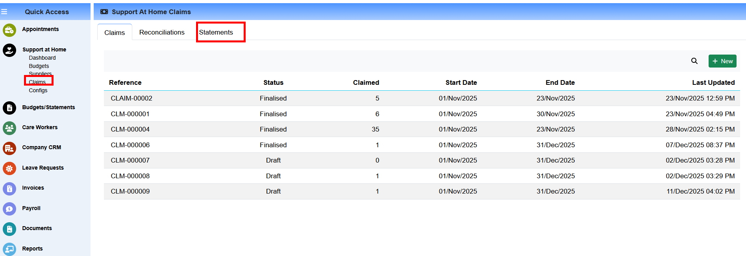The height and width of the screenshot is (256, 746).
Task: Click the search magnifier icon
Action: [694, 61]
